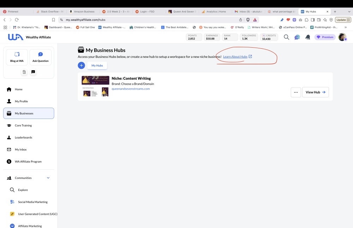The height and width of the screenshot is (228, 353).
Task: Click the new document icon in sidebar
Action: click(24, 72)
